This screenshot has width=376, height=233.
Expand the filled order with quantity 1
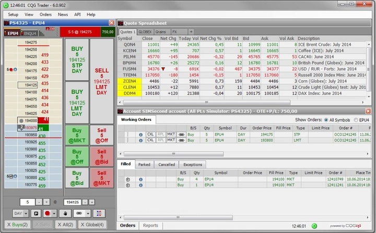[x=128, y=186]
